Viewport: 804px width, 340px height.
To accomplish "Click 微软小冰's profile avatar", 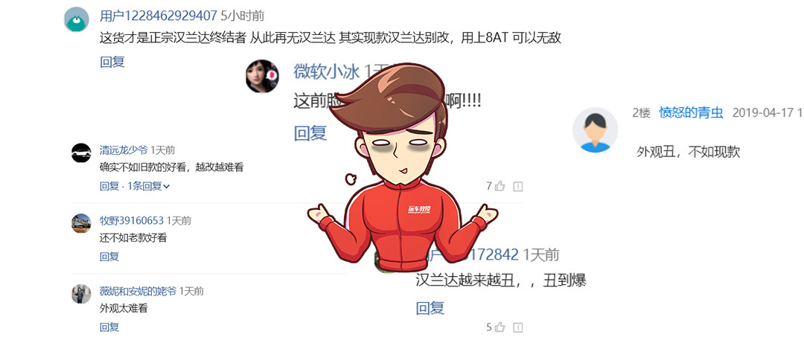I will pyautogui.click(x=262, y=77).
